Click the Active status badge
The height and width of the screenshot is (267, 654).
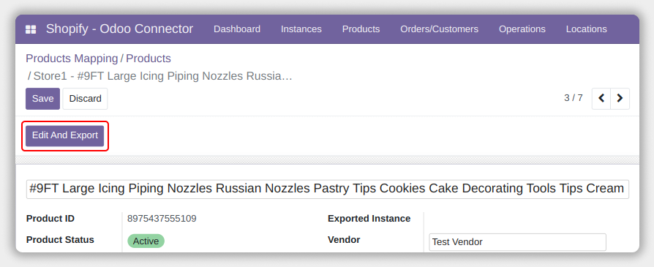point(146,241)
